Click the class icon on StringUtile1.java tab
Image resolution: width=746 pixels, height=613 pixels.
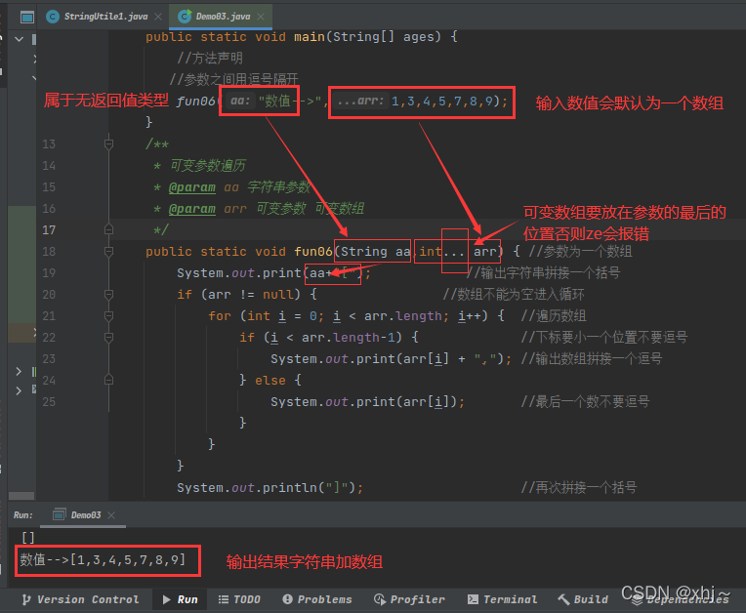point(53,17)
